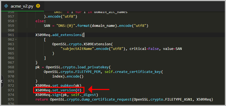Viewport: 226px width, 106px height.
Task: Click the "subjectAltName" string on line 964
Action: pos(77,49)
